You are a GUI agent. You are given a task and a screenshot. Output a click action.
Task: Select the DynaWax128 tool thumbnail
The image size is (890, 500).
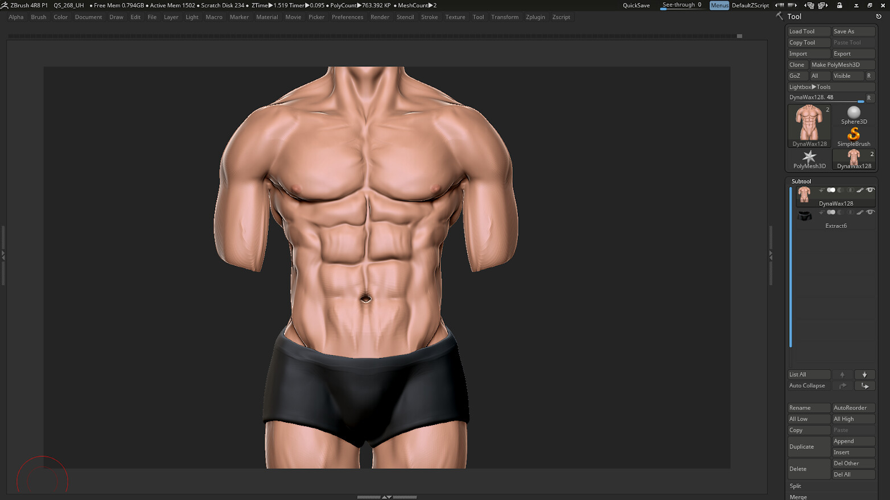click(x=809, y=122)
